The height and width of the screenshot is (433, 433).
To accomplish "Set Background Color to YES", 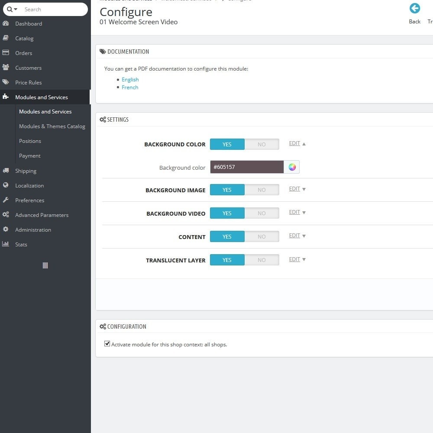I will pyautogui.click(x=227, y=145).
